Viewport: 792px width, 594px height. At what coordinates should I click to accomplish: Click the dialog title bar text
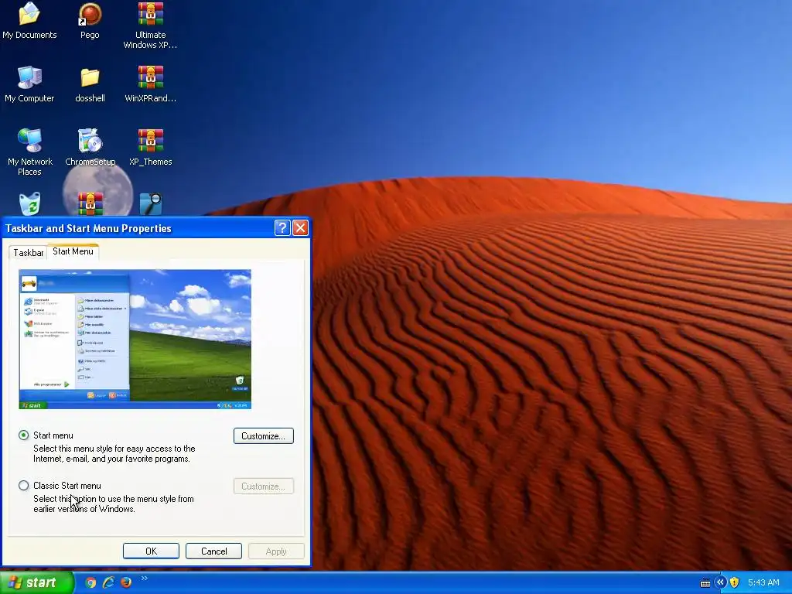tap(88, 228)
